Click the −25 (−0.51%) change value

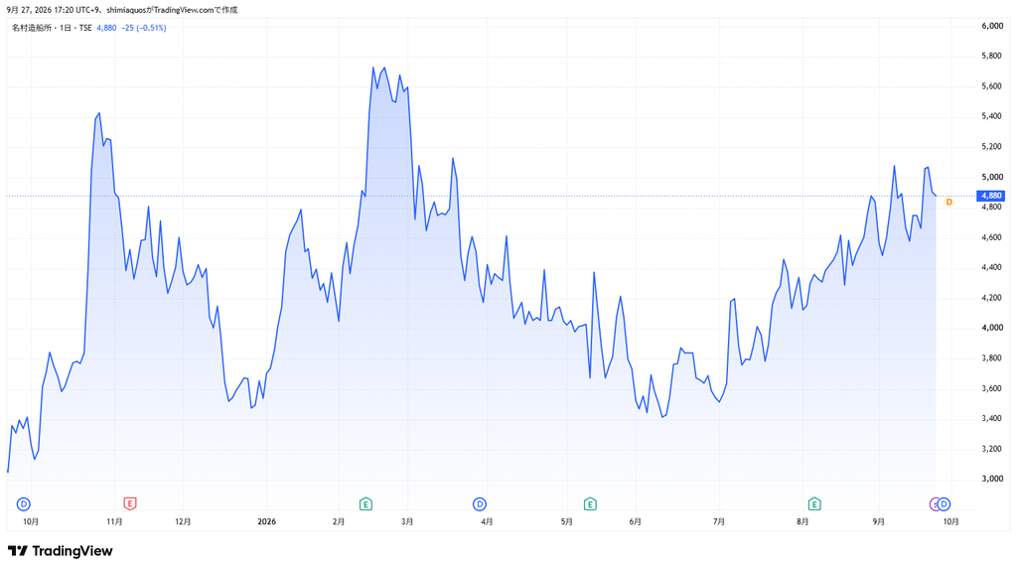tap(143, 28)
